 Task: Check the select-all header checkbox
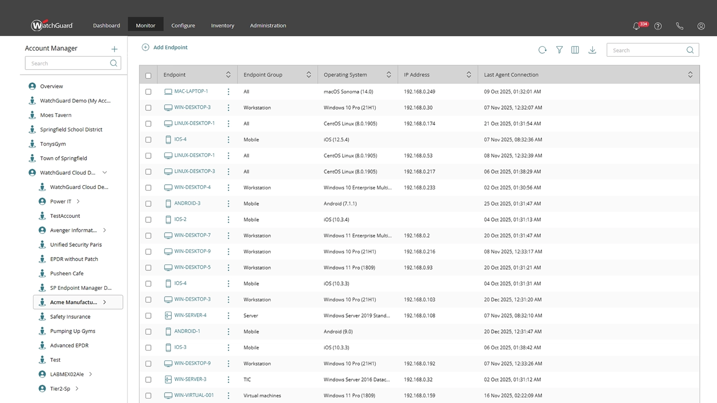point(148,76)
